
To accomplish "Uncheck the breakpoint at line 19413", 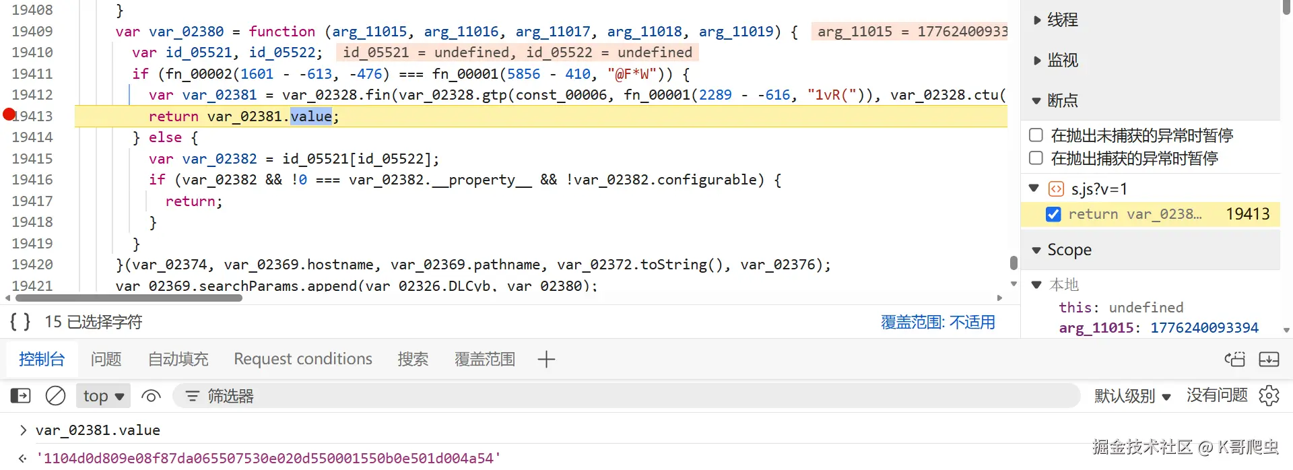I will coord(1053,214).
